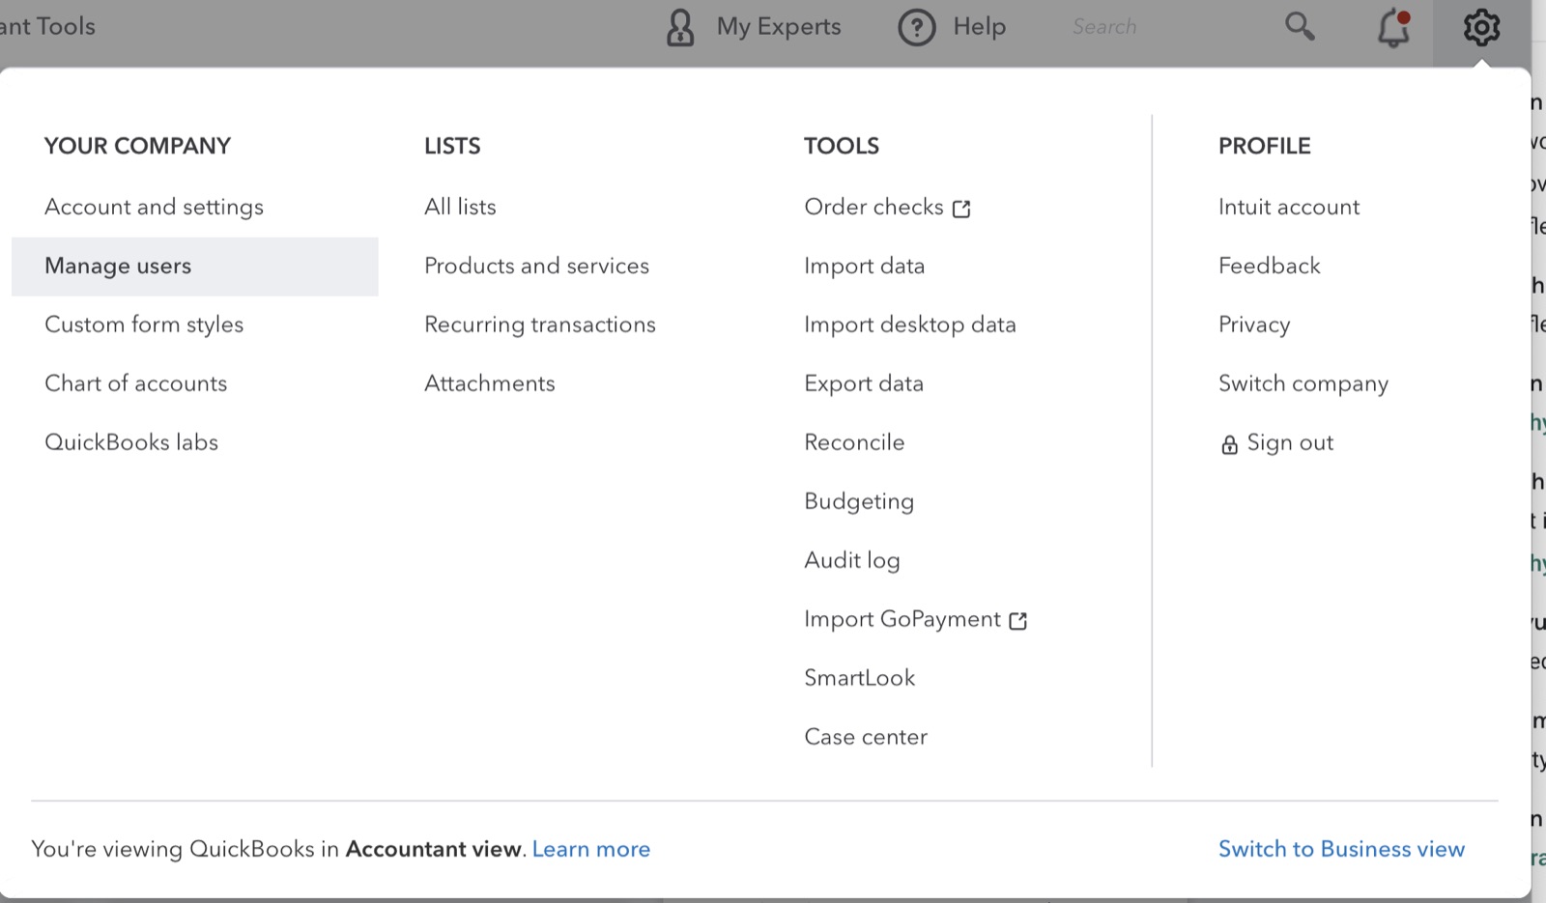Open Products and services
Screen dimensions: 1546x903
(x=536, y=266)
